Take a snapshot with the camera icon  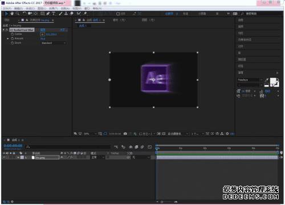[x=125, y=134]
